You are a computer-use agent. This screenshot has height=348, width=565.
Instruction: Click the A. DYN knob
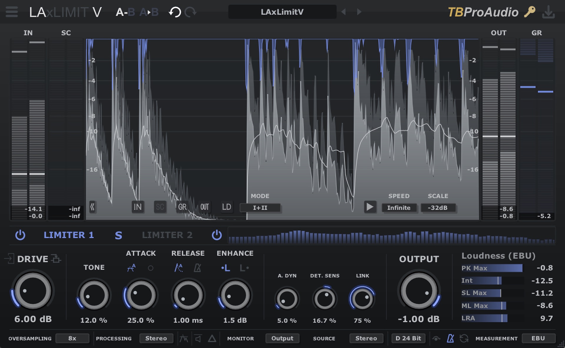[287, 299]
